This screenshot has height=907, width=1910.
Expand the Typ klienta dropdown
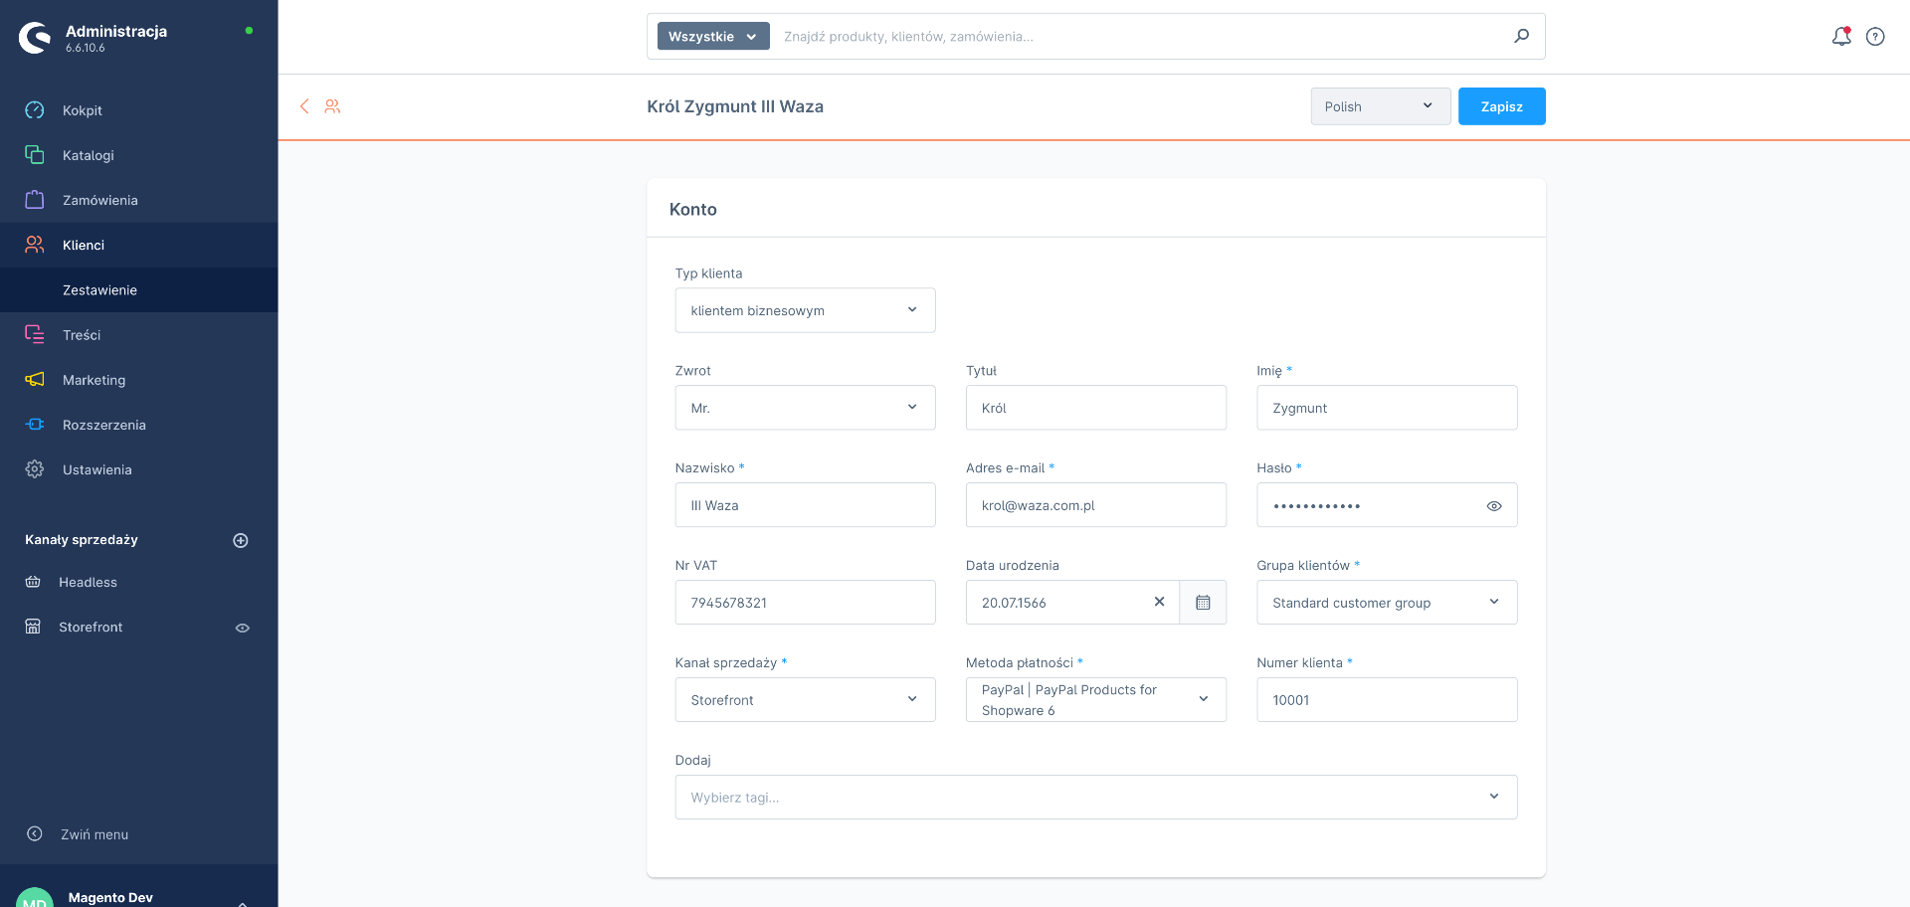[x=805, y=310]
